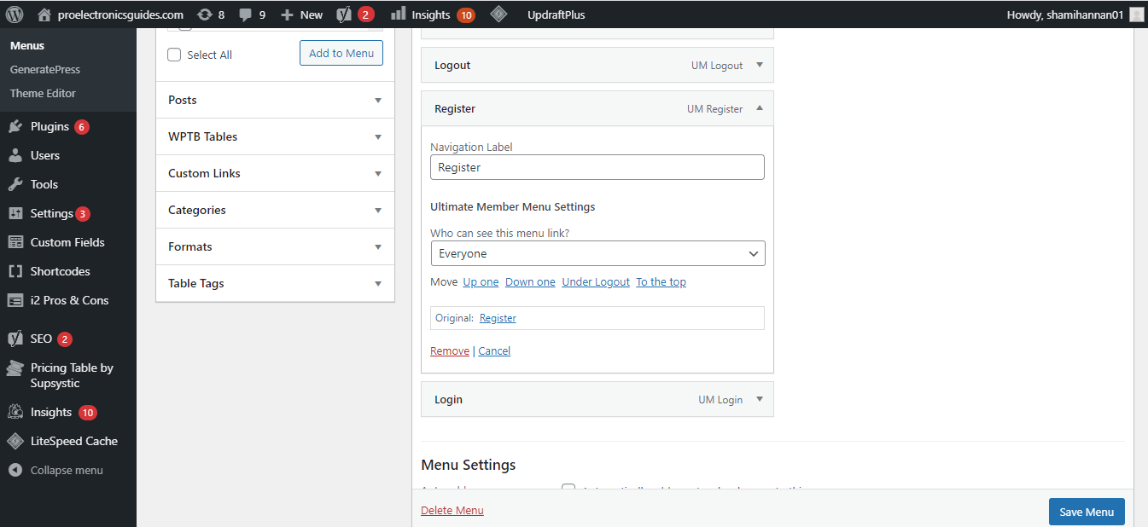
Task: Open the comments bubble icon showing 9
Action: coord(245,14)
